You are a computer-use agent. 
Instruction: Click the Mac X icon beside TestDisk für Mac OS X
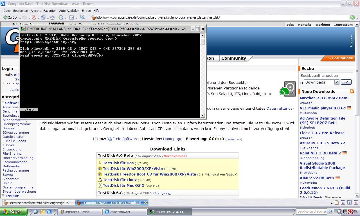click(x=100, y=185)
